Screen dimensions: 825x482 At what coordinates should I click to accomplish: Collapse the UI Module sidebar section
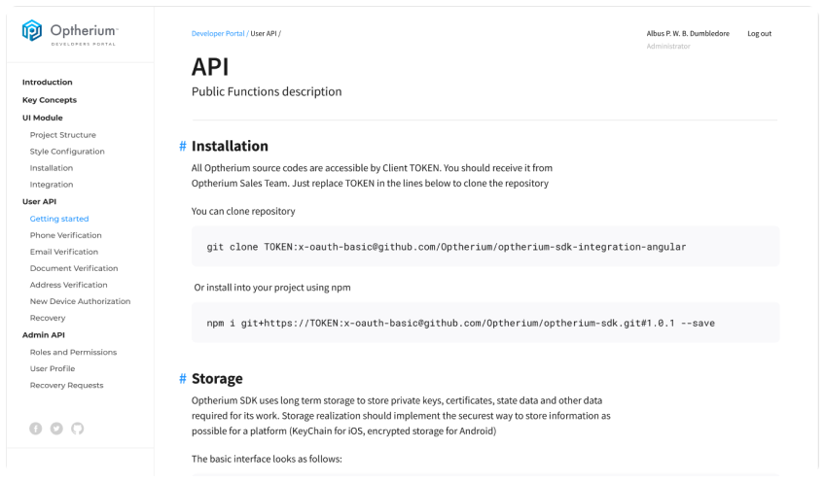coord(42,118)
